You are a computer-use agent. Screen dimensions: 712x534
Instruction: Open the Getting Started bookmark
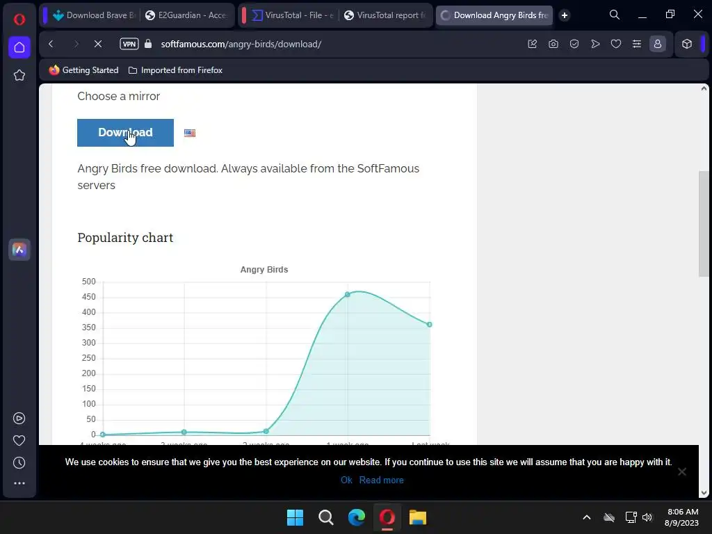click(x=84, y=70)
